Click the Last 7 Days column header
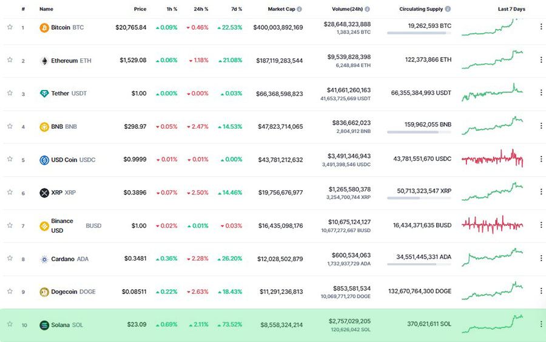The width and height of the screenshot is (546, 342). pyautogui.click(x=511, y=9)
